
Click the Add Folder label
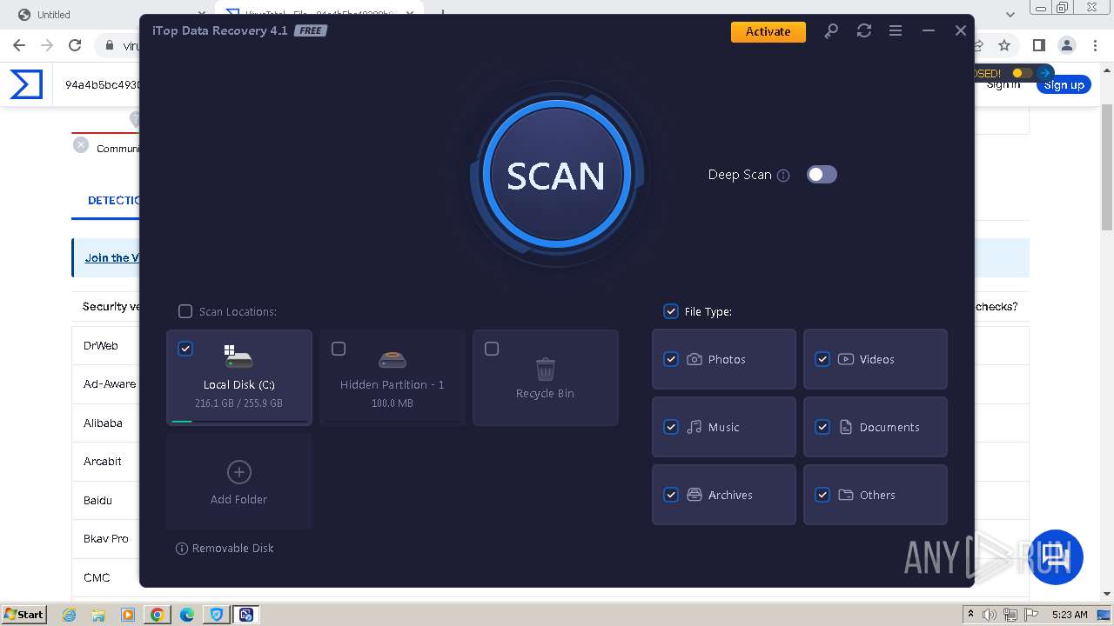pos(238,500)
